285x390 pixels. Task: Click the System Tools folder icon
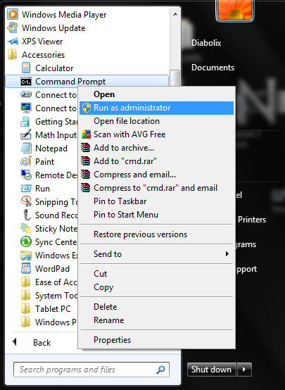click(x=26, y=296)
